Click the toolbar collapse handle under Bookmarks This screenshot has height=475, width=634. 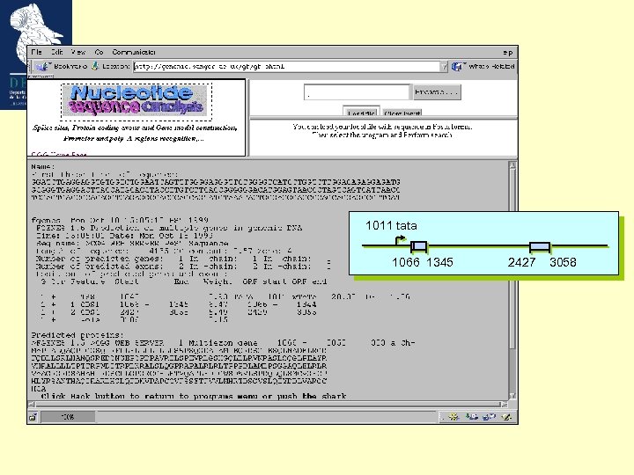click(41, 76)
